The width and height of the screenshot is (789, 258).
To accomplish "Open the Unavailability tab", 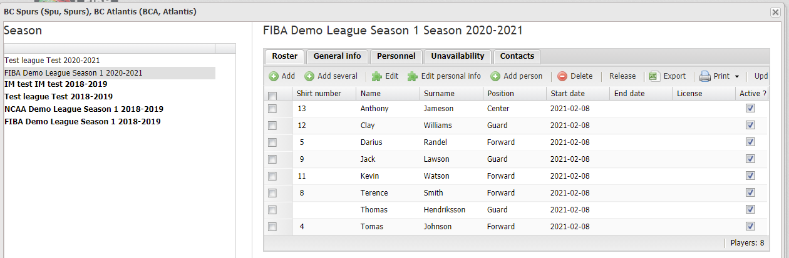I will click(x=458, y=56).
